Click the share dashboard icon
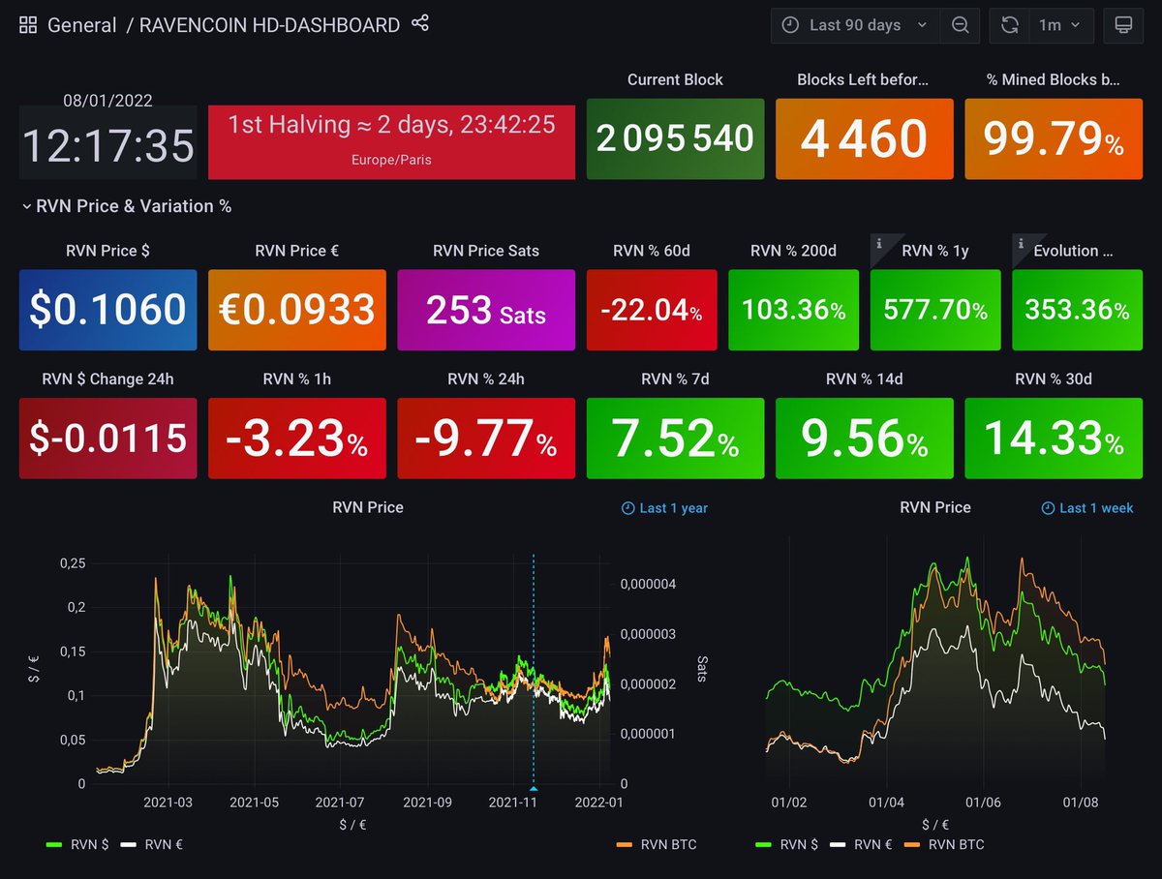 pyautogui.click(x=418, y=25)
